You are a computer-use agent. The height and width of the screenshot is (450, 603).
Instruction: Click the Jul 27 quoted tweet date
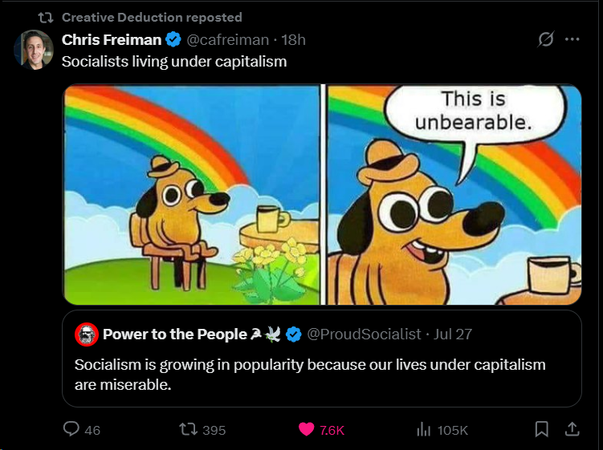453,334
